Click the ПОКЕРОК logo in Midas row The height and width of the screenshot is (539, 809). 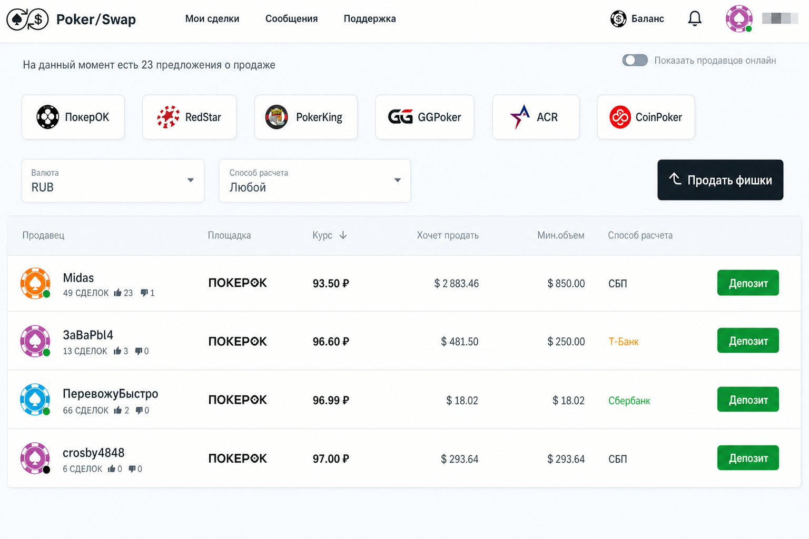pos(238,283)
